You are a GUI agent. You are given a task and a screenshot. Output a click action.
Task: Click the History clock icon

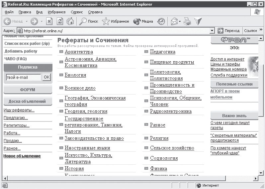[x=161, y=21]
